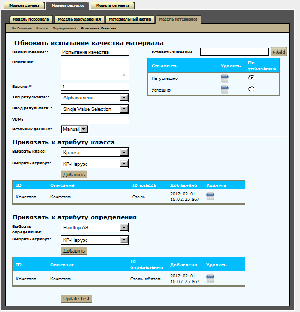300x312 pixels.
Task: Focus the 'Описание' text area
Action: [95, 69]
